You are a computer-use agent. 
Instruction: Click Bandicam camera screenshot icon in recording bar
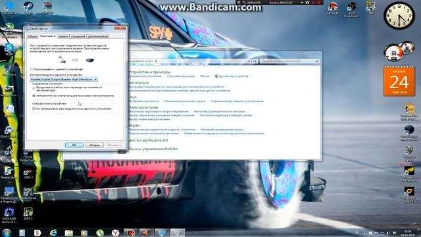(307, 3)
